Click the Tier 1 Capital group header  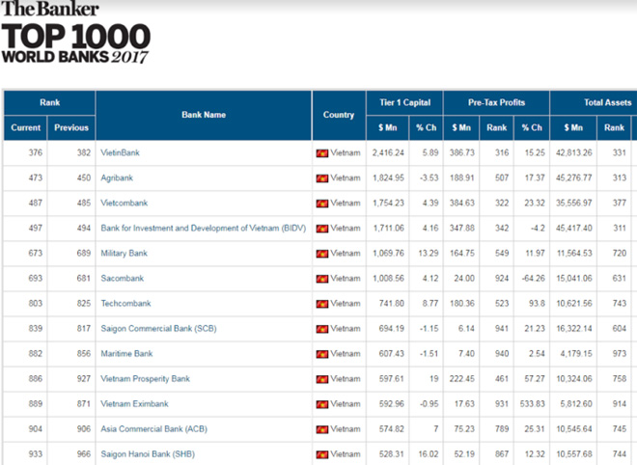click(404, 103)
